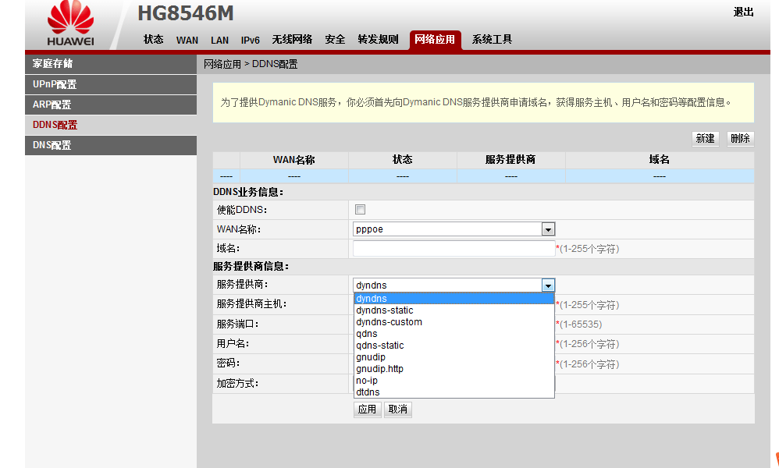This screenshot has width=779, height=468.
Task: Open the 状态 tab
Action: (153, 40)
